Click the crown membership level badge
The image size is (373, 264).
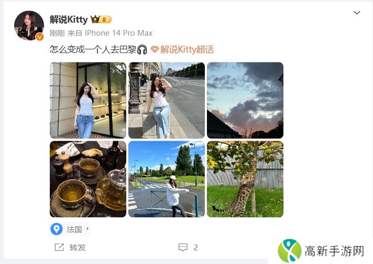101,19
